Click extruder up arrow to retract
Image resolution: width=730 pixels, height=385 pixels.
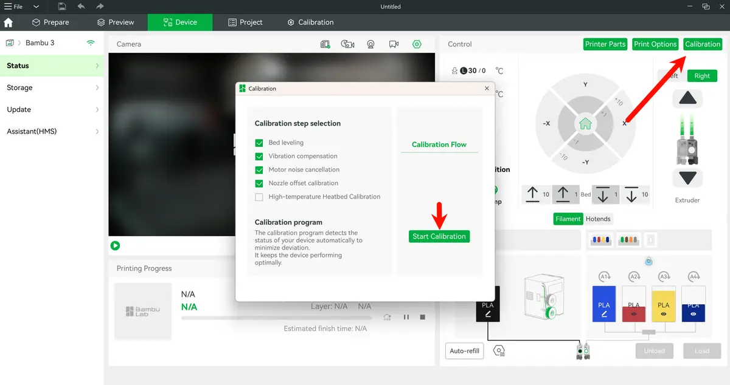(688, 98)
